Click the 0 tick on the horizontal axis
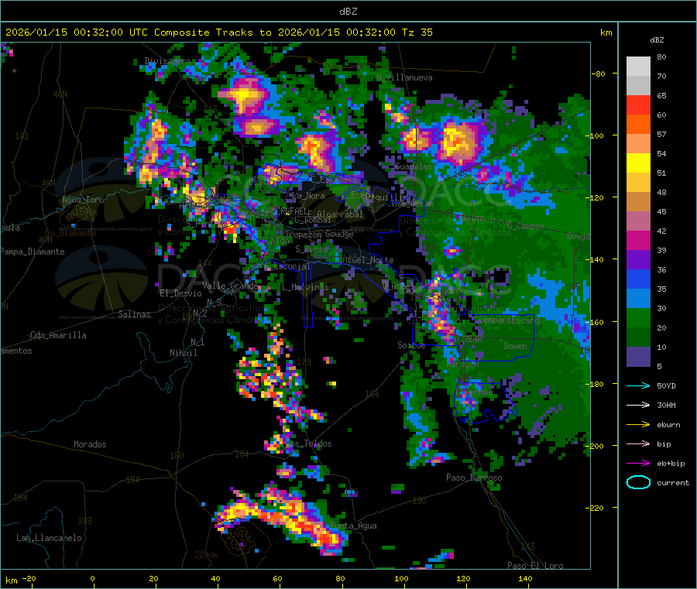Image resolution: width=697 pixels, height=589 pixels. click(92, 578)
